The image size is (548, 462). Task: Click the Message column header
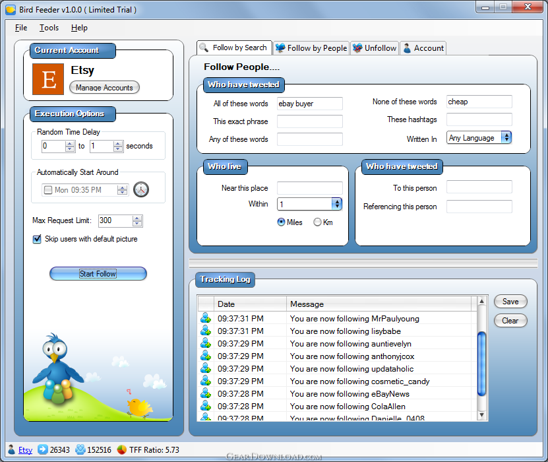click(x=379, y=304)
